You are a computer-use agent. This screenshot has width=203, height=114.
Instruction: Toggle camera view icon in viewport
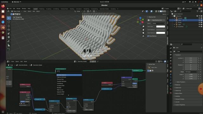pos(143,33)
